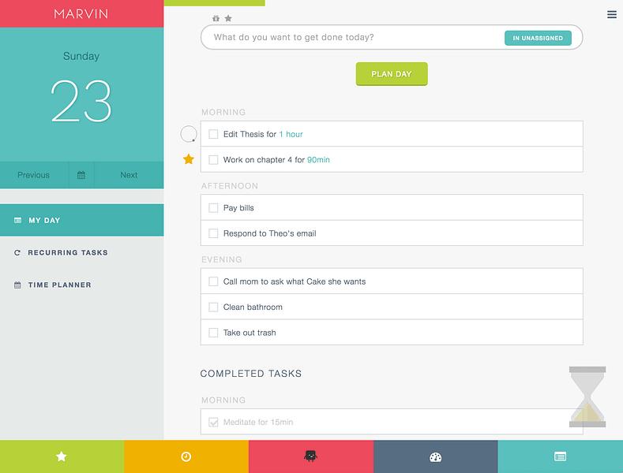Click the Marvin robot mascot icon

point(310,456)
